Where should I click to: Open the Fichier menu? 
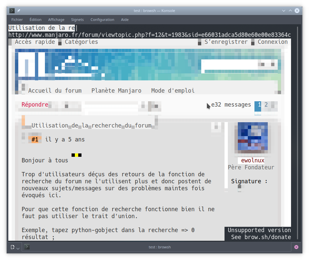17,20
